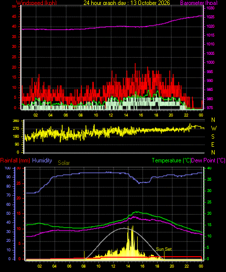Click the humidity axis value 60
The width and height of the screenshot is (226, 272).
[8, 204]
